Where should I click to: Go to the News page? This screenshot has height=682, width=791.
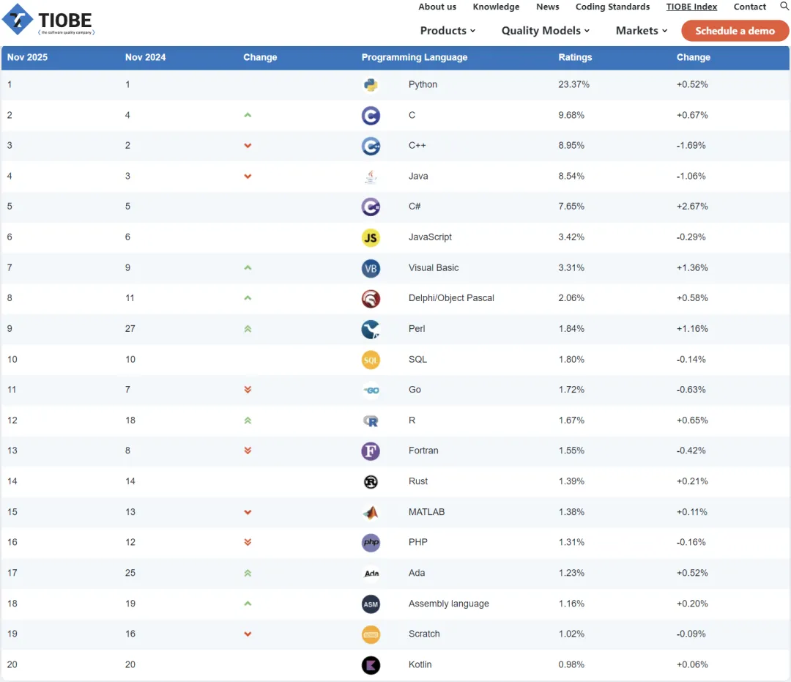pos(547,7)
